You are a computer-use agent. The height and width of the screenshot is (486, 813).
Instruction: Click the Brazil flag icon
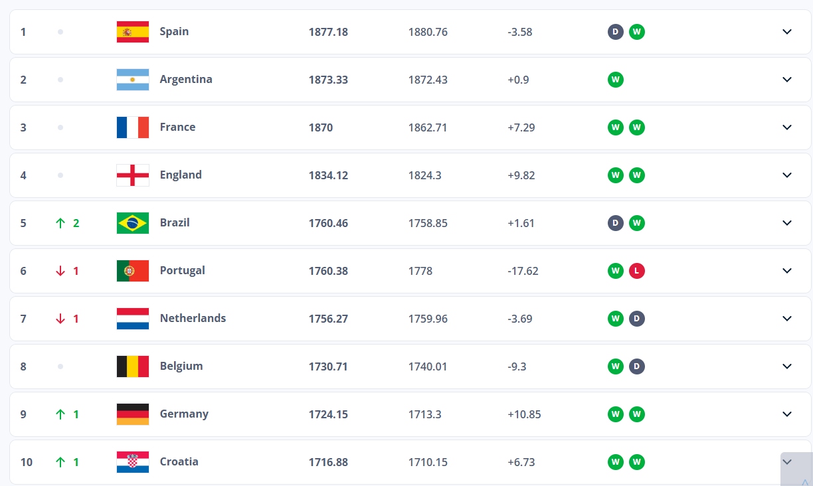132,222
